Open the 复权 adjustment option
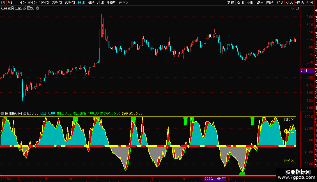This screenshot has height=182, width=317. [x=231, y=3]
